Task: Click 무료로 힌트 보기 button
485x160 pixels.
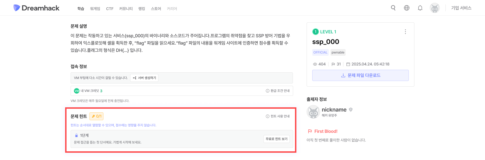Action: pyautogui.click(x=276, y=139)
